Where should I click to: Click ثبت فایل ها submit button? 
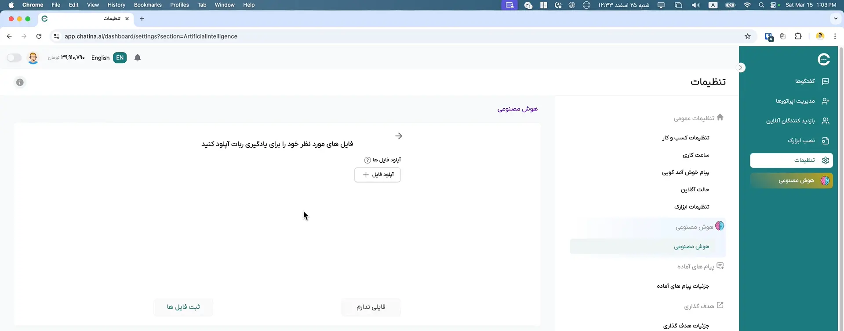[x=183, y=307]
